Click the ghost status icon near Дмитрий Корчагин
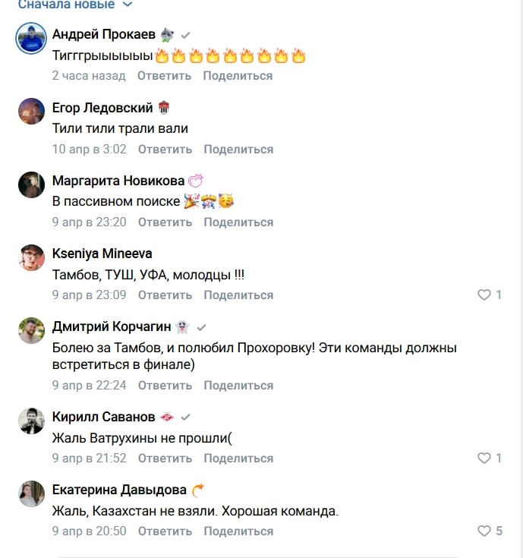 pyautogui.click(x=181, y=327)
